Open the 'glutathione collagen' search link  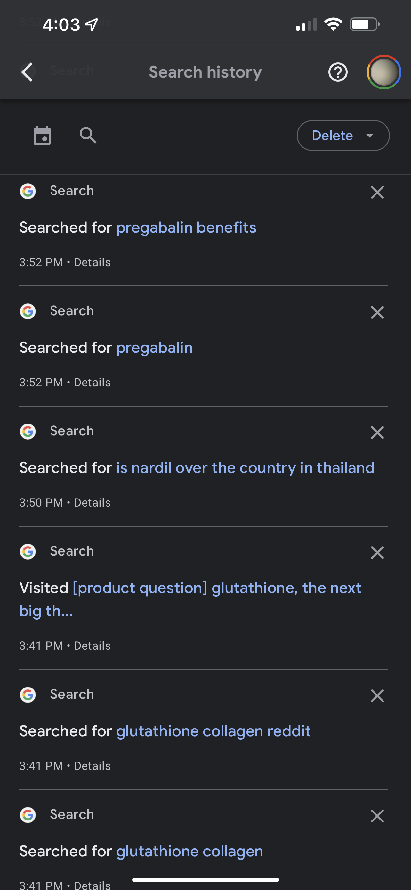click(x=189, y=851)
